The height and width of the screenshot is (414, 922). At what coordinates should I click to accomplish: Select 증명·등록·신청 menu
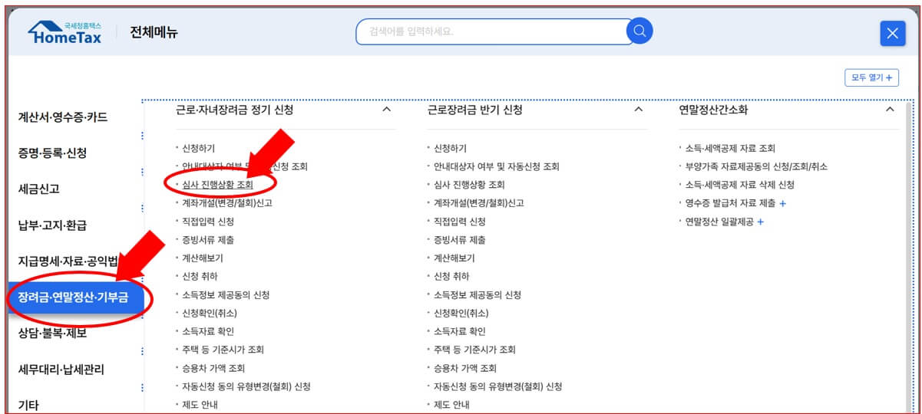point(52,153)
